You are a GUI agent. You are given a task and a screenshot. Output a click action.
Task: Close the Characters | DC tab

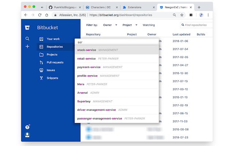(x=117, y=7)
